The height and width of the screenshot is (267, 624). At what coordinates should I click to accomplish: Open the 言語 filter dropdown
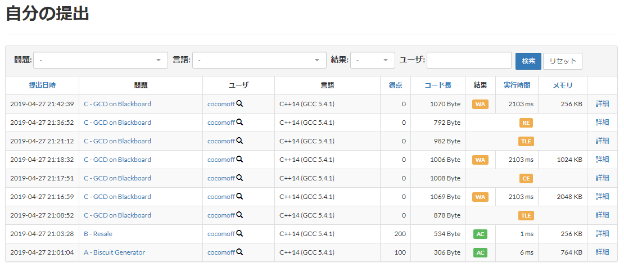259,60
